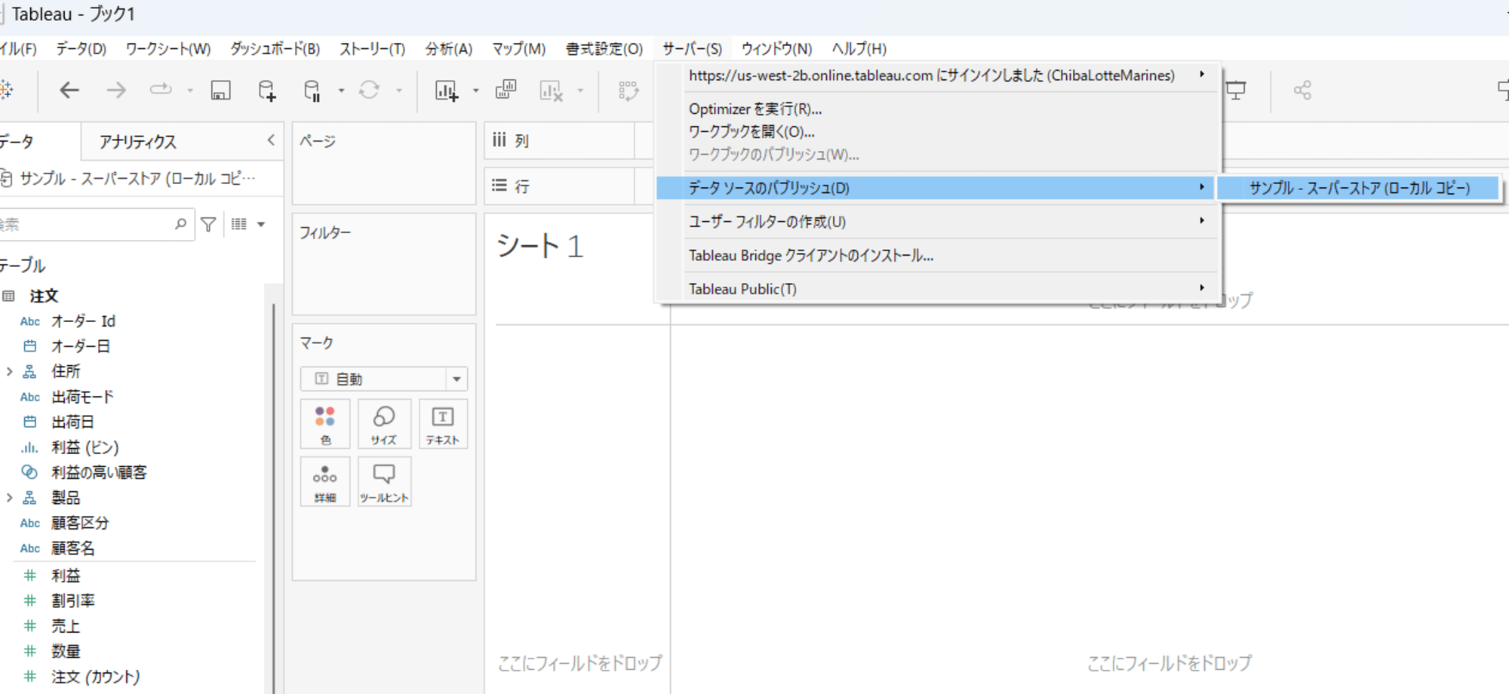This screenshot has width=1509, height=694.
Task: Click the back (undo) arrow icon
Action: 69,91
